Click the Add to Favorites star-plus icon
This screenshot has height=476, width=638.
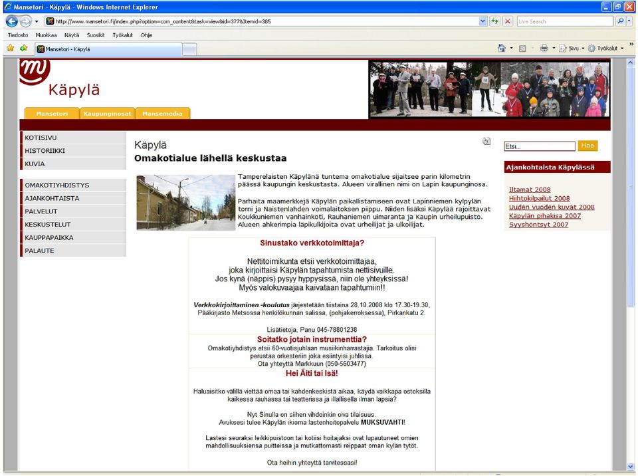pos(24,49)
